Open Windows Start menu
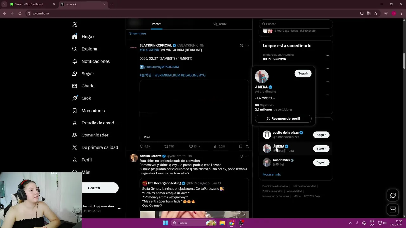This screenshot has height=228, width=406. pos(165,223)
